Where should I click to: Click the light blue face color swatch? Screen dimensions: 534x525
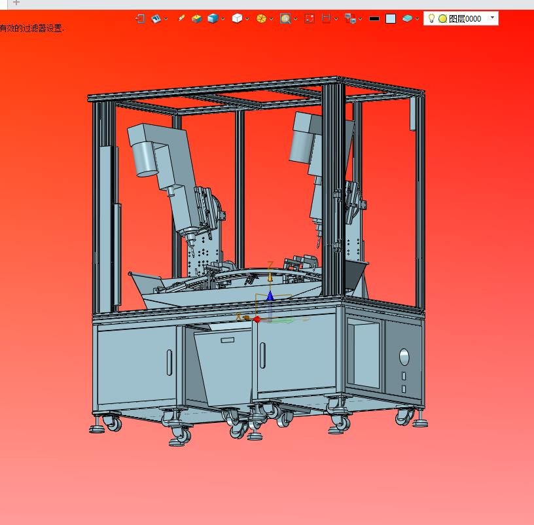391,19
